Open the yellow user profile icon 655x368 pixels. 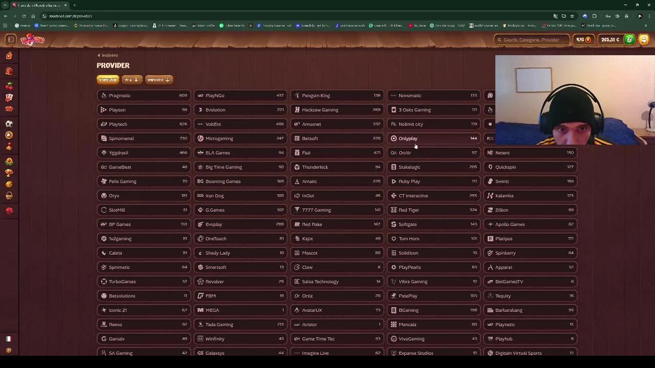click(x=644, y=39)
